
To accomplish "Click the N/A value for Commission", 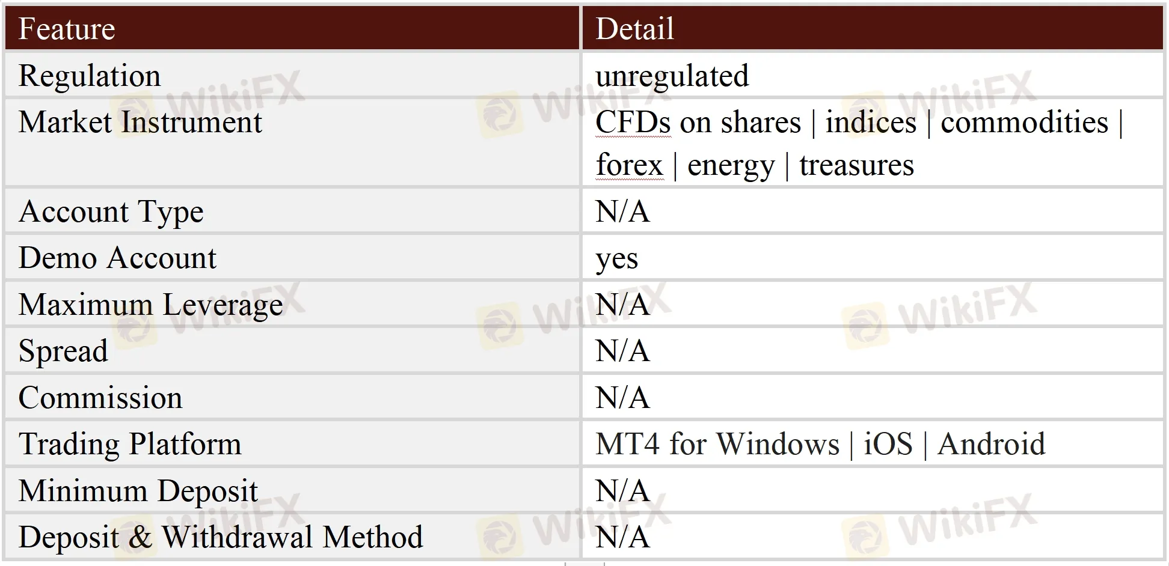I will pyautogui.click(x=622, y=398).
